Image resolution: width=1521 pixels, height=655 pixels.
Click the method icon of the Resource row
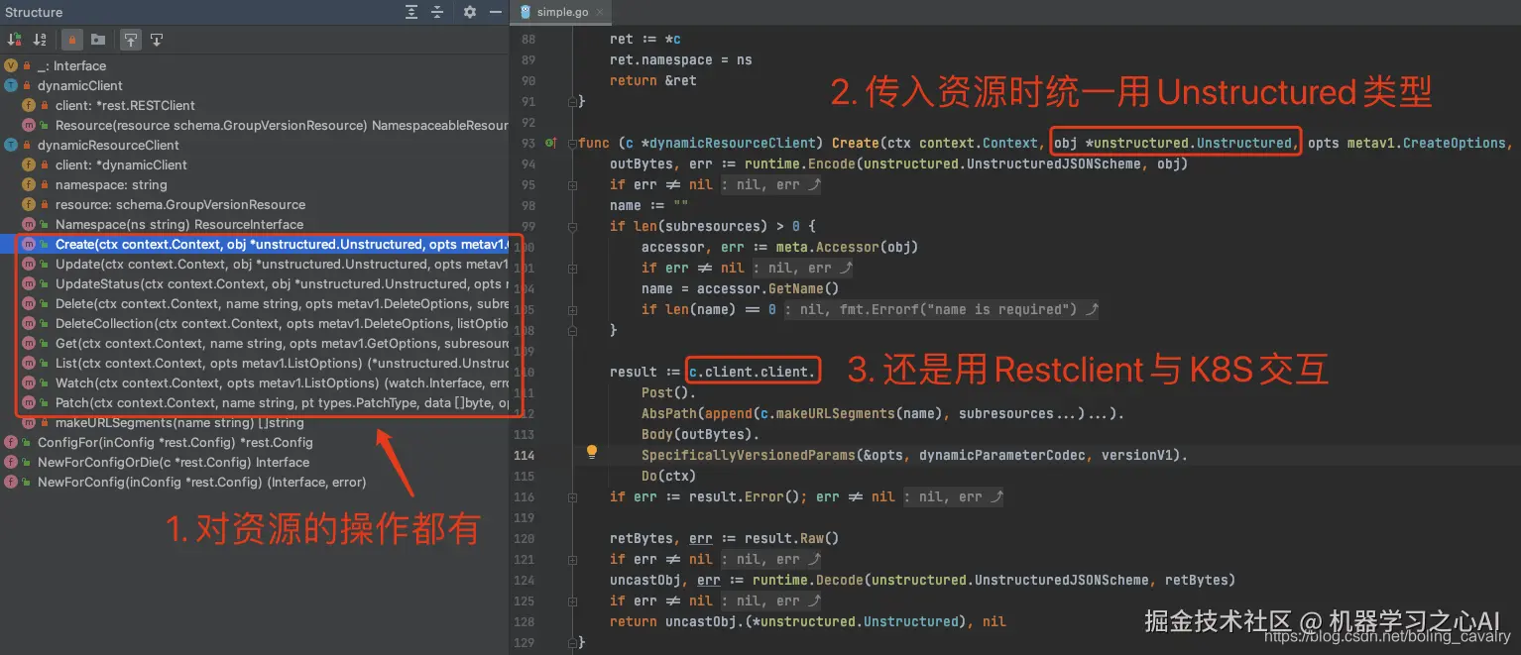[29, 125]
